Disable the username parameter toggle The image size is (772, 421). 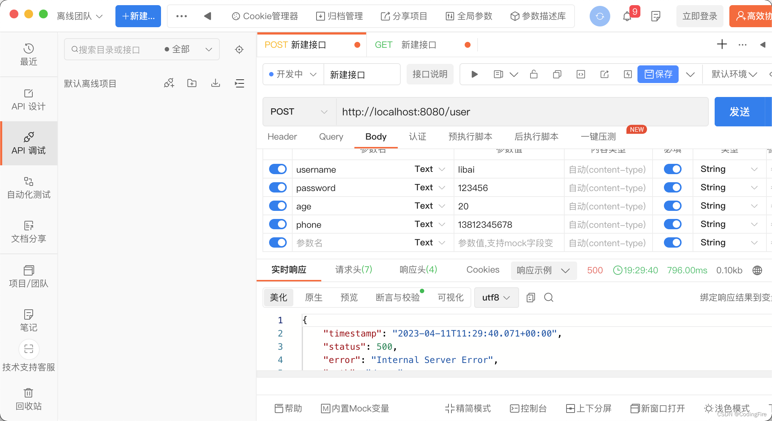pyautogui.click(x=278, y=169)
